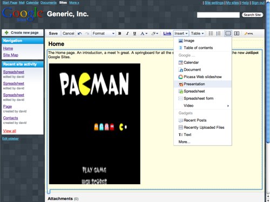
Task: Collapse the Insert dropdown menu
Action: point(181,33)
